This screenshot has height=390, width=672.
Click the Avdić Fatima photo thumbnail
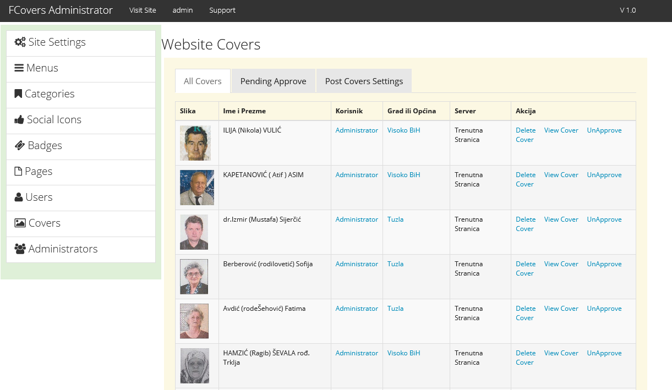click(194, 321)
